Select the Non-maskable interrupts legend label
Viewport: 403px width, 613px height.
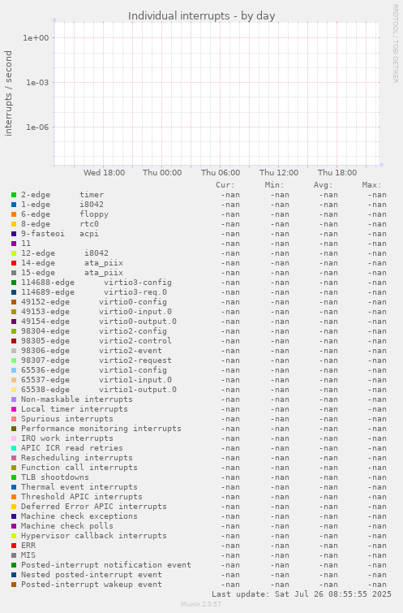coord(76,399)
